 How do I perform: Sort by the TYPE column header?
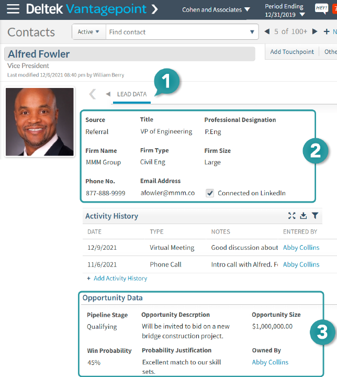(x=156, y=231)
